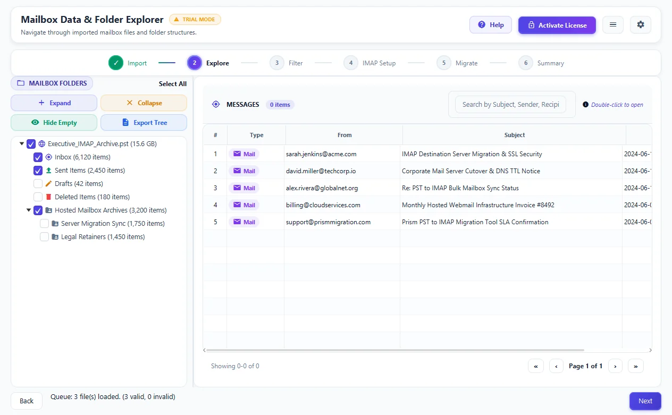Go to the next messages page

tap(615, 366)
